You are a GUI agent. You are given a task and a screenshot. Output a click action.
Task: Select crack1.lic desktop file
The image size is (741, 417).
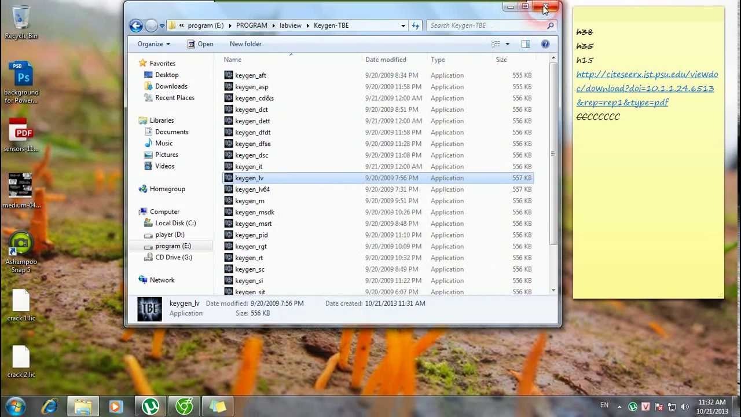[21, 305]
